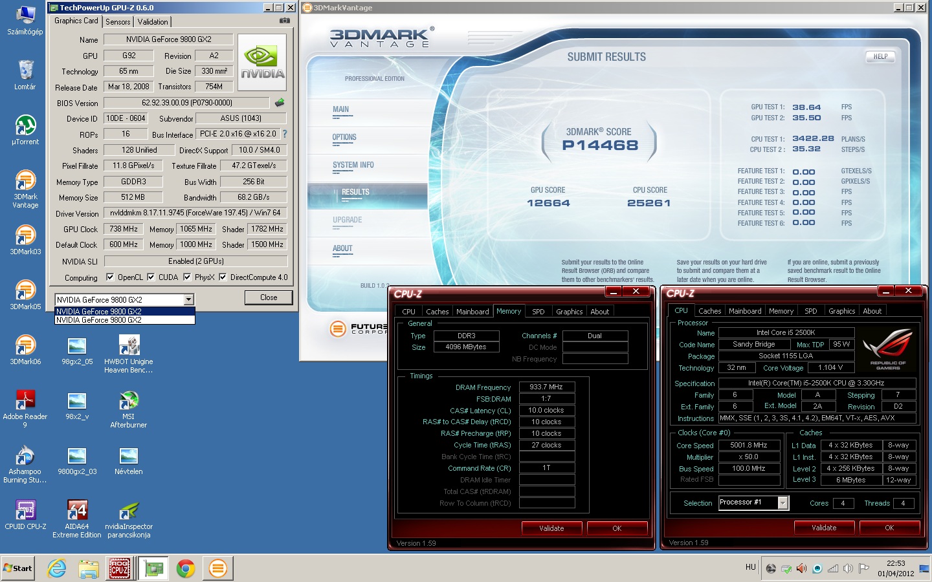Switch to GPU-Z Sensors tab
The height and width of the screenshot is (582, 932).
pos(118,21)
